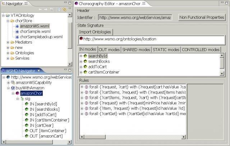Click the Mediators folder icon

(x=13, y=42)
